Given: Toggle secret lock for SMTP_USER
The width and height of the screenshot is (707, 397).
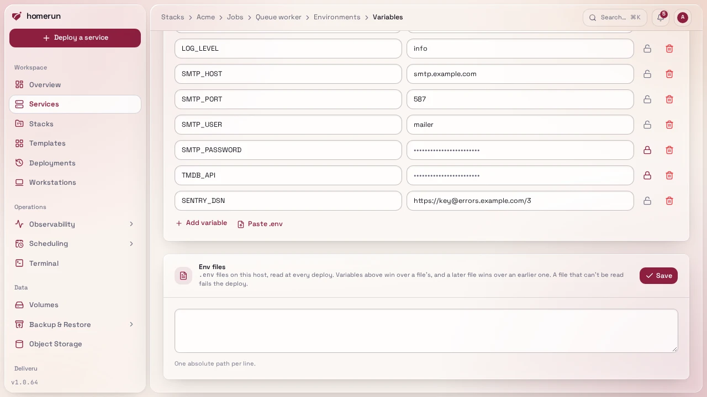Looking at the screenshot, I should tap(647, 125).
